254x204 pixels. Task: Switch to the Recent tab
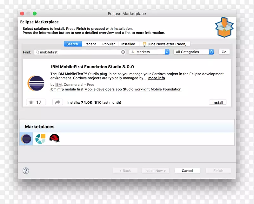90,44
